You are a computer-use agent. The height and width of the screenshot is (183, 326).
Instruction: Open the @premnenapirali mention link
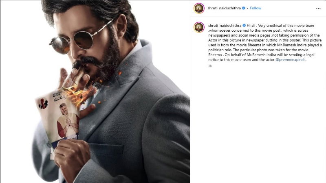(x=290, y=59)
